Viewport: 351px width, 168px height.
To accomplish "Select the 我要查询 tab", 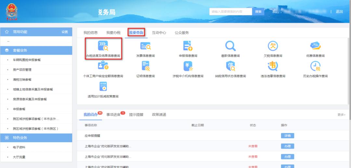I will (136, 33).
